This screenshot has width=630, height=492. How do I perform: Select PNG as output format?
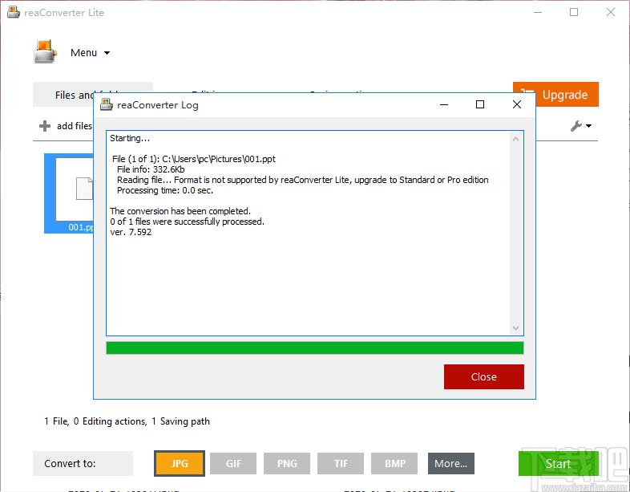coord(287,463)
